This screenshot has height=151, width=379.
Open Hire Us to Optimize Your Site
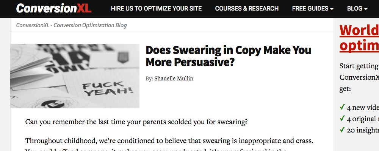[x=156, y=8]
